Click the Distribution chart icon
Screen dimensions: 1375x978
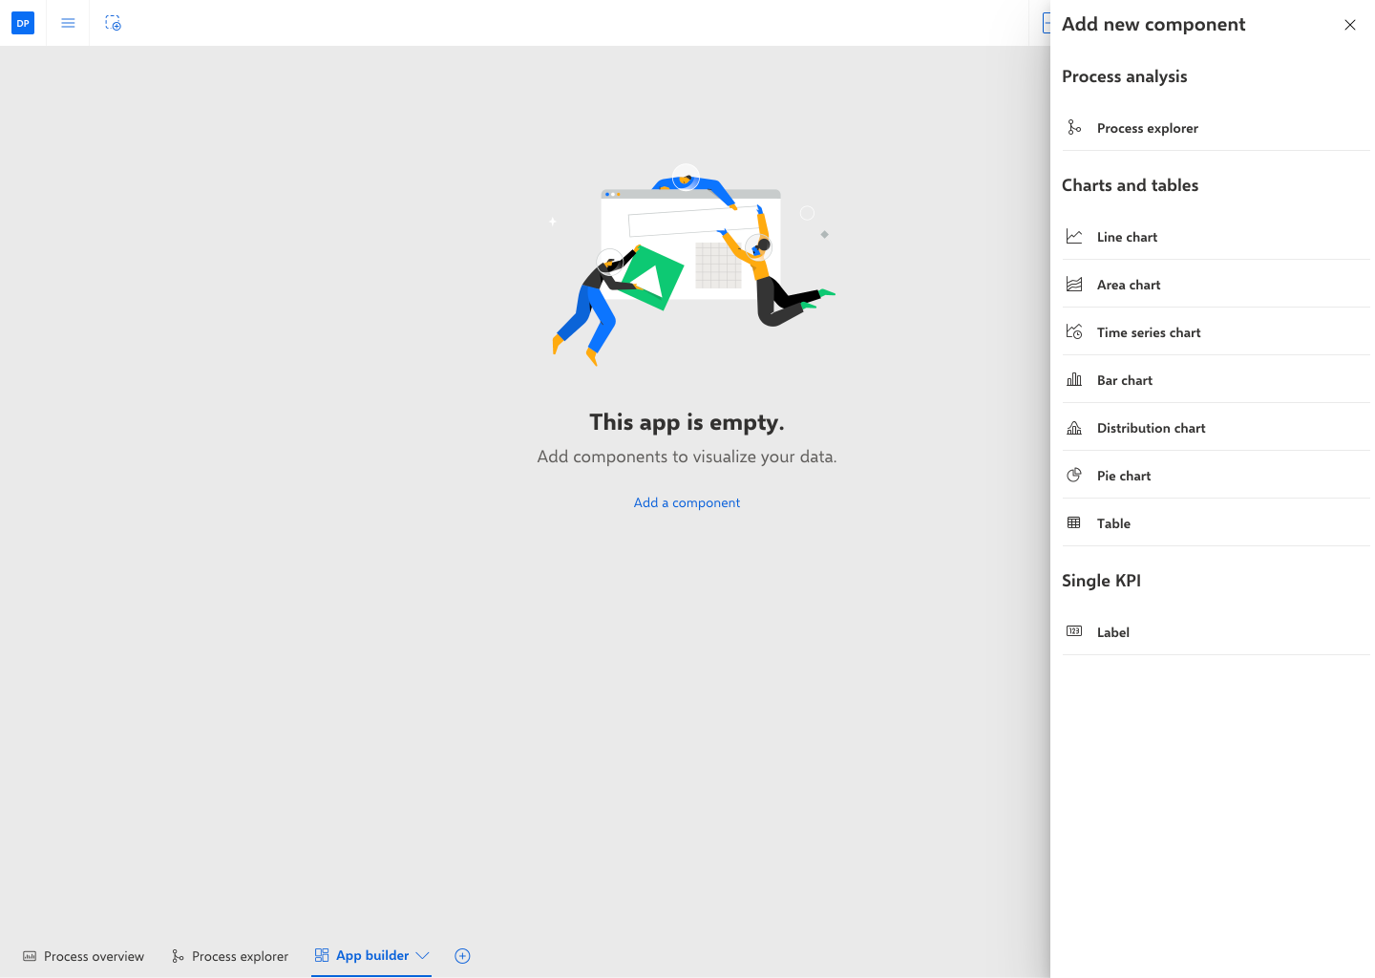[1074, 427]
